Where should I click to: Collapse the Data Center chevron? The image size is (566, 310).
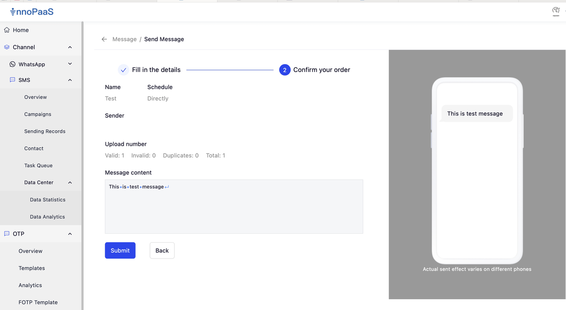(x=70, y=182)
